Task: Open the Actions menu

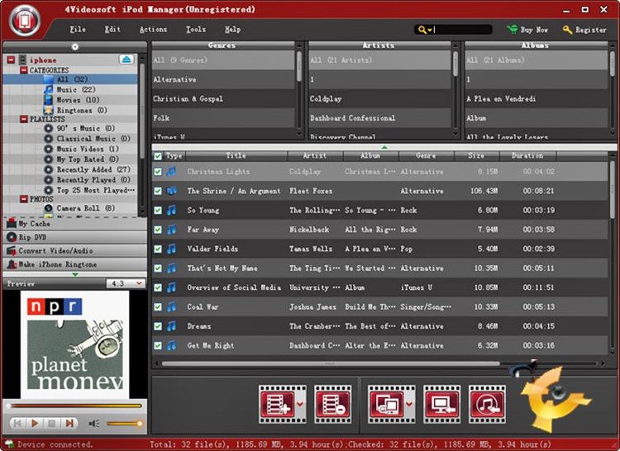Action: (153, 30)
